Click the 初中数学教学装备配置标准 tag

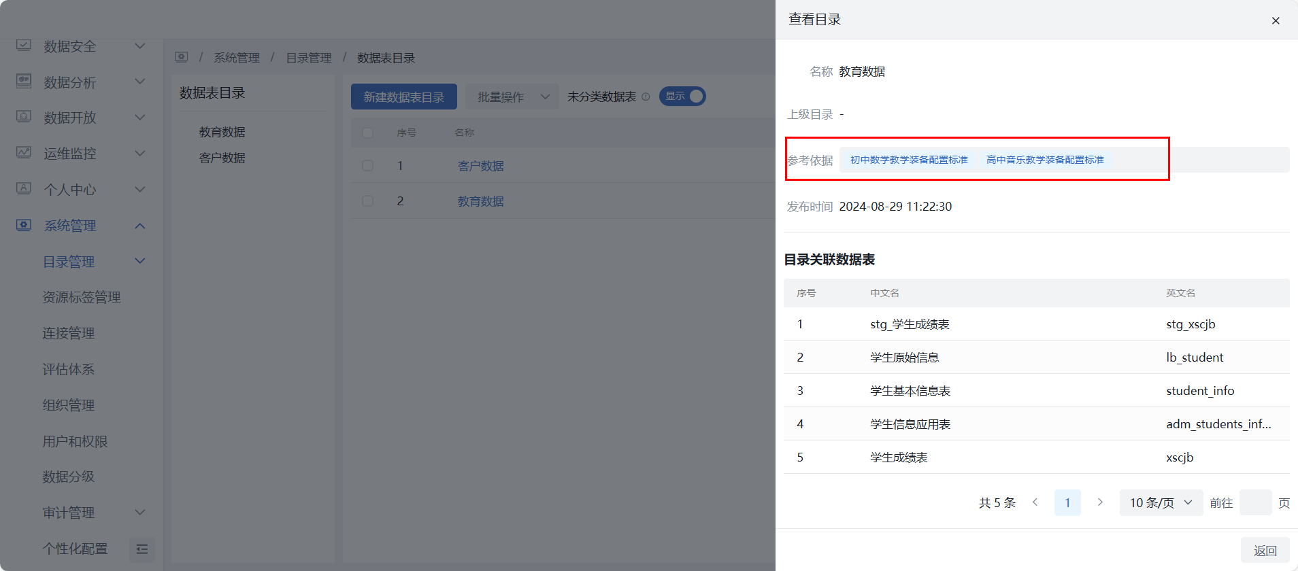tap(909, 160)
